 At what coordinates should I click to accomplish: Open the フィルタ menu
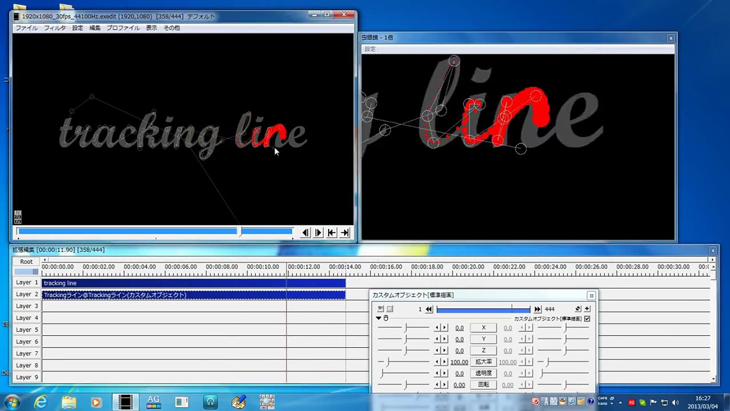[x=55, y=28]
